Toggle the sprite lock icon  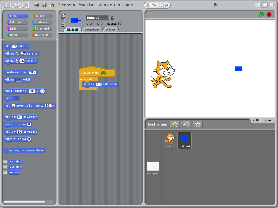(x=112, y=18)
